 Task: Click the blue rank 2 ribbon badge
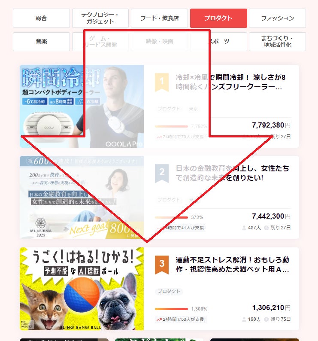coord(162,173)
